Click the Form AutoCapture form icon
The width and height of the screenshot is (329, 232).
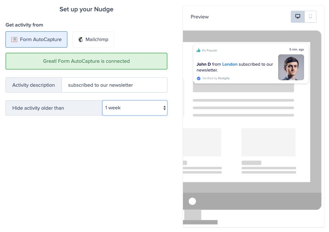click(x=14, y=39)
